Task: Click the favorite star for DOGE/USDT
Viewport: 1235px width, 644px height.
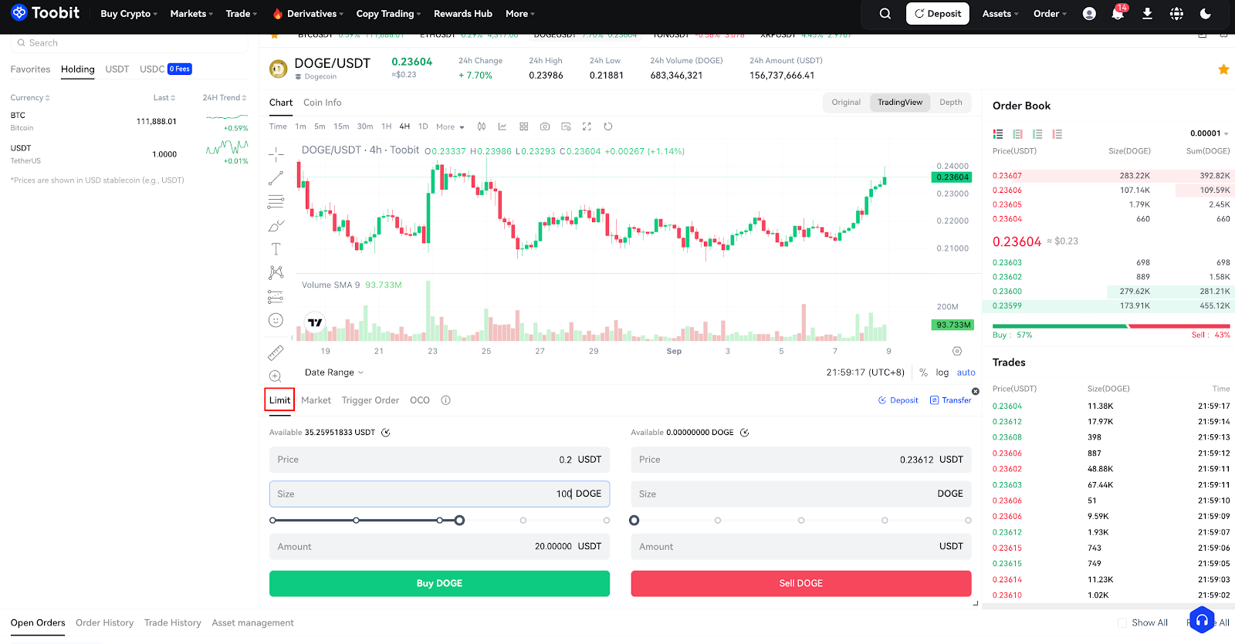Action: tap(1223, 69)
